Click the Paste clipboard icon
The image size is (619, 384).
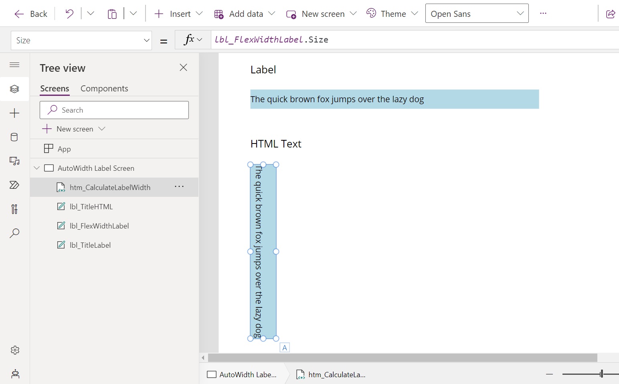(112, 13)
